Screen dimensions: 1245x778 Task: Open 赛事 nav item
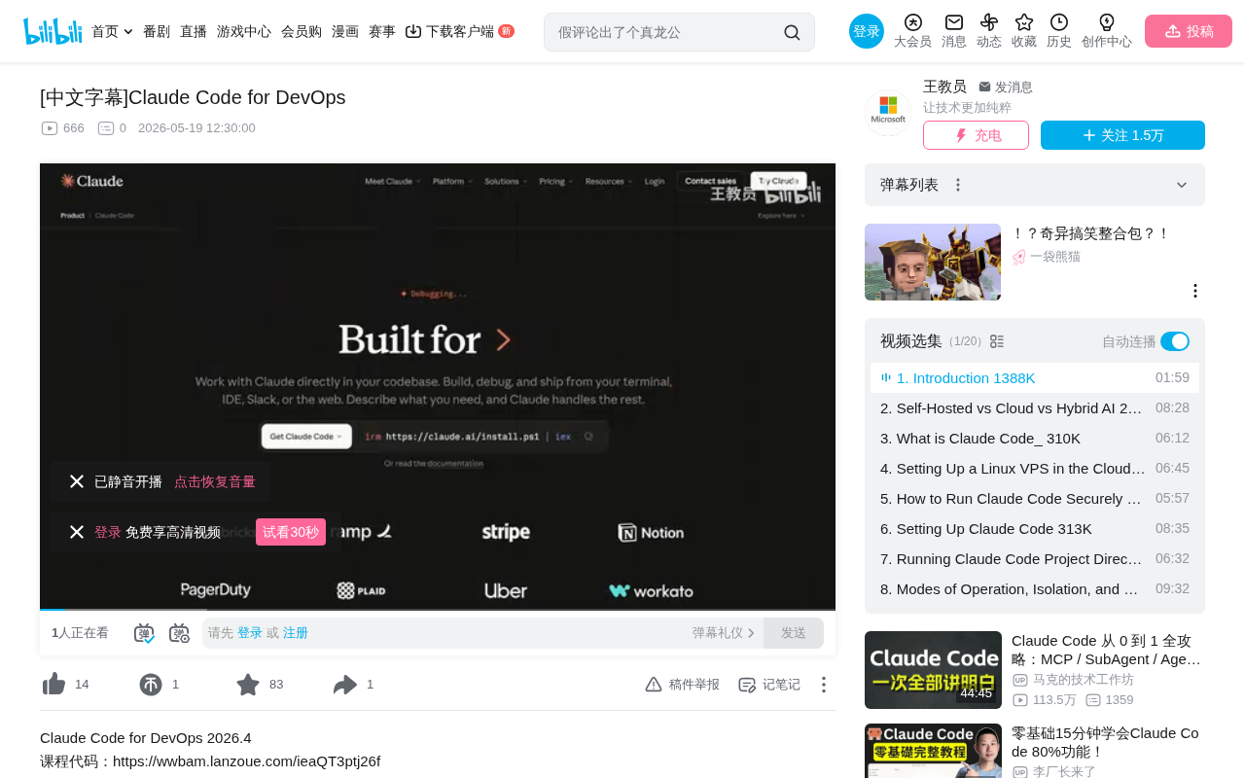click(382, 31)
